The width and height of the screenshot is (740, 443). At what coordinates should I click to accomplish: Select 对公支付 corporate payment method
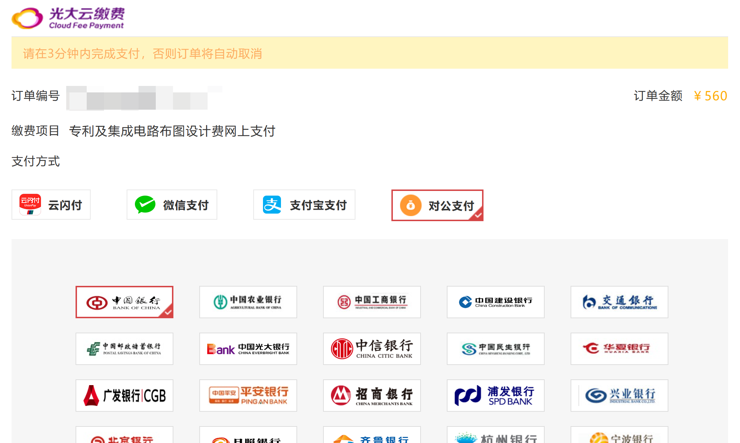(437, 205)
